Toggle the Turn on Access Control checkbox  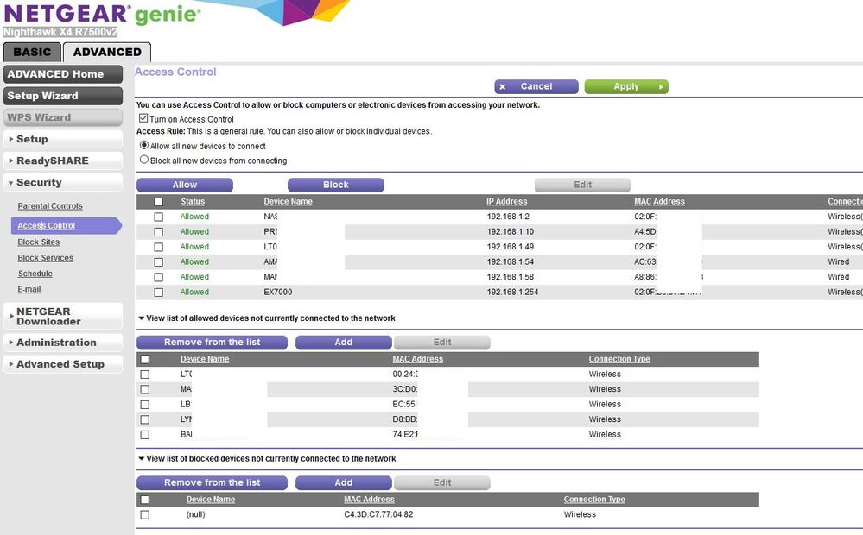click(x=144, y=119)
